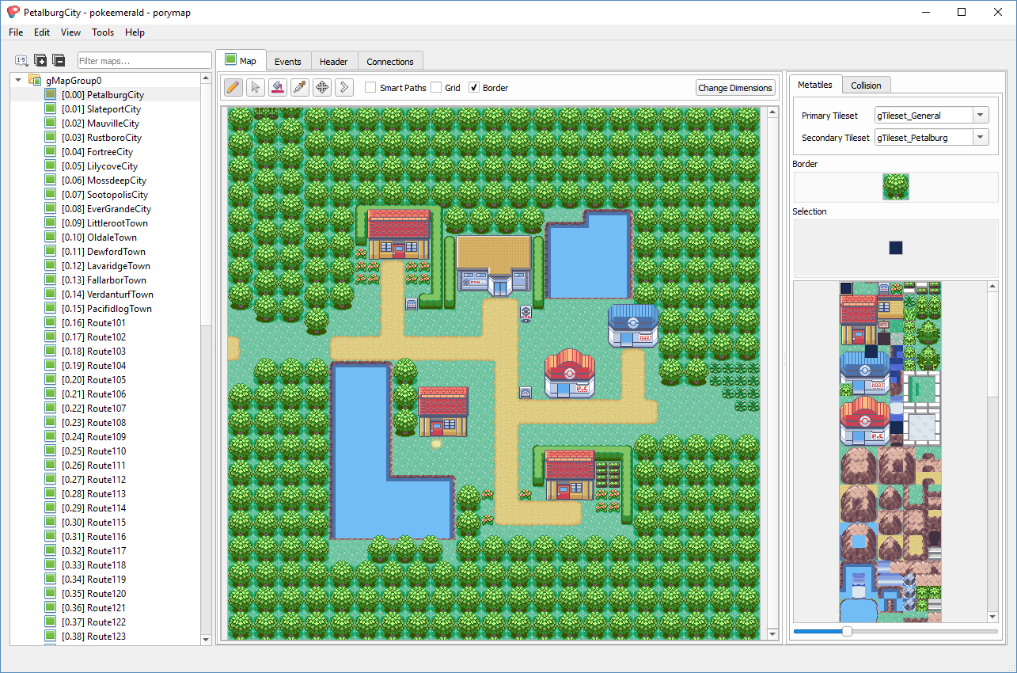Click the Change Dimensions button
Viewport: 1017px width, 673px height.
[735, 87]
